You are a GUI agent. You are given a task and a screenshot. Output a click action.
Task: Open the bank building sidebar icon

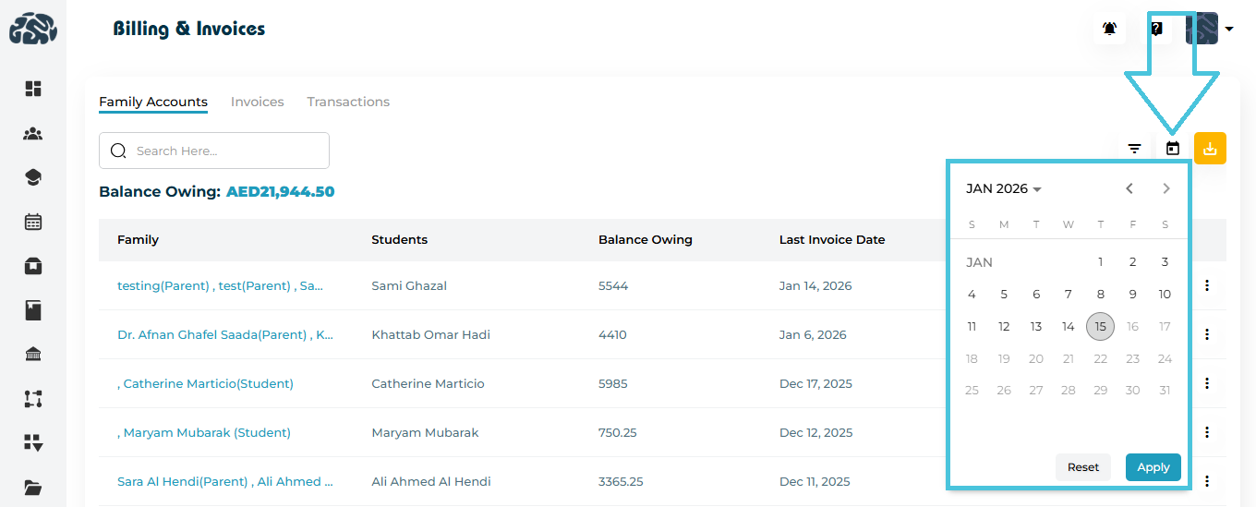33,355
